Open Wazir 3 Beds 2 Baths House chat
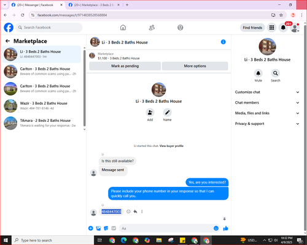 42,106
